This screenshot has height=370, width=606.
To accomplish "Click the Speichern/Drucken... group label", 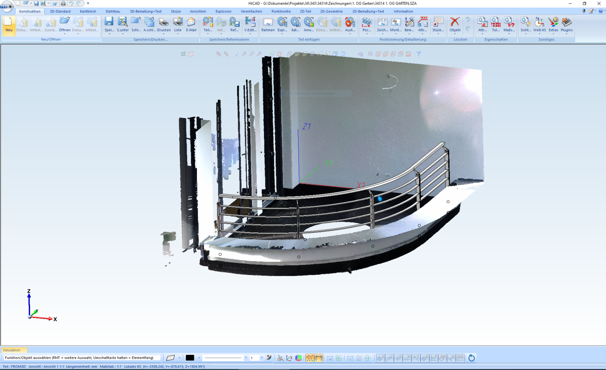I will coord(150,39).
